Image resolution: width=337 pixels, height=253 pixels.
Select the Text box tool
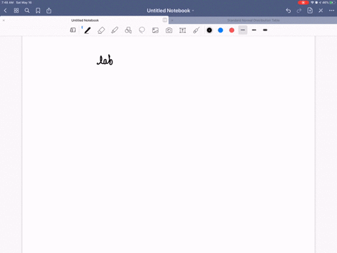[183, 30]
